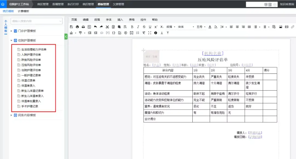
Task: Cut selection with the scissors icon
Action: (x=107, y=27)
